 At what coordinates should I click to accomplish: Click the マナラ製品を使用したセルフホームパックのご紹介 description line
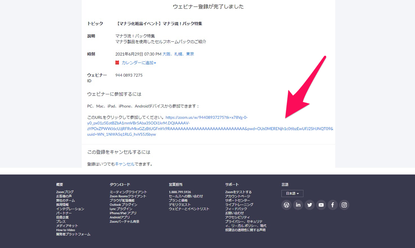[161, 42]
